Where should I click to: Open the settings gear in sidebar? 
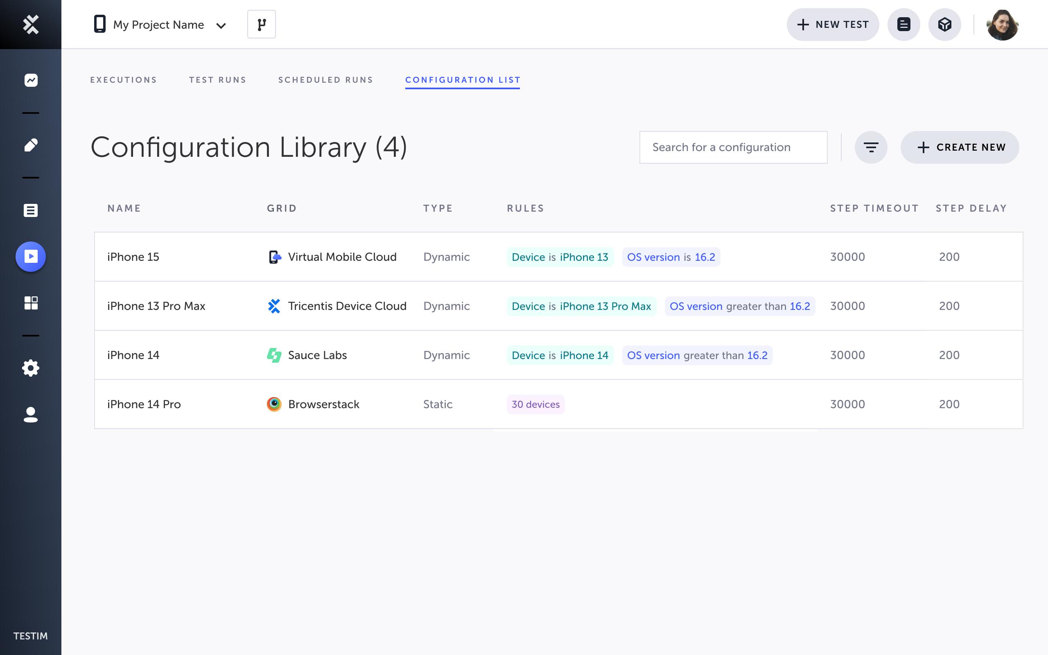31,368
